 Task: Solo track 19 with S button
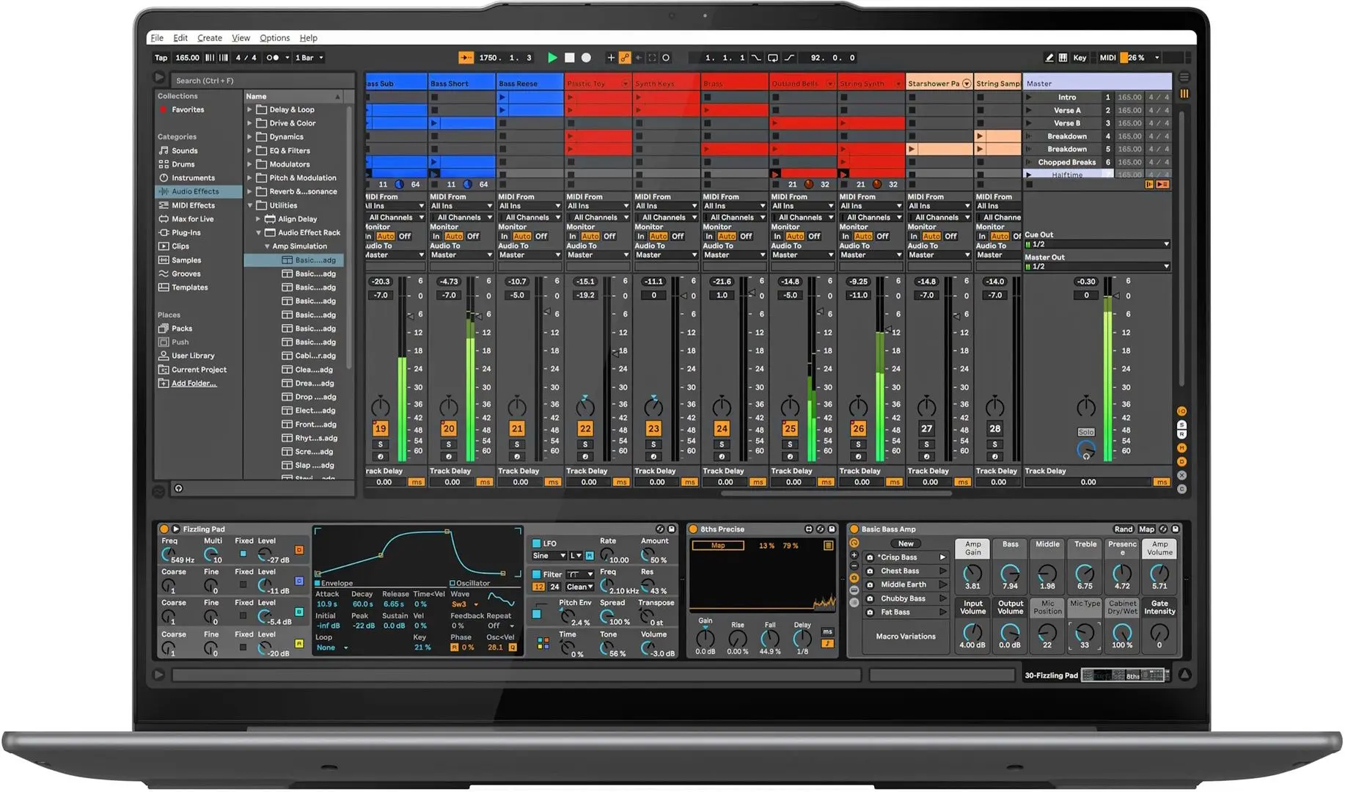point(380,444)
